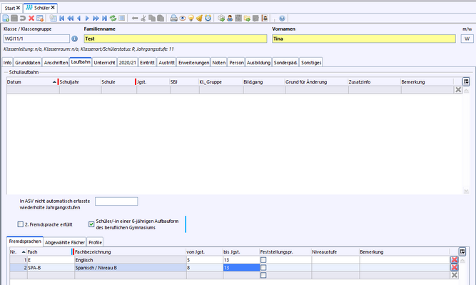Open column chooser icon of Fremdsprachen table
Viewport: 476px width, 285px height.
click(x=462, y=251)
